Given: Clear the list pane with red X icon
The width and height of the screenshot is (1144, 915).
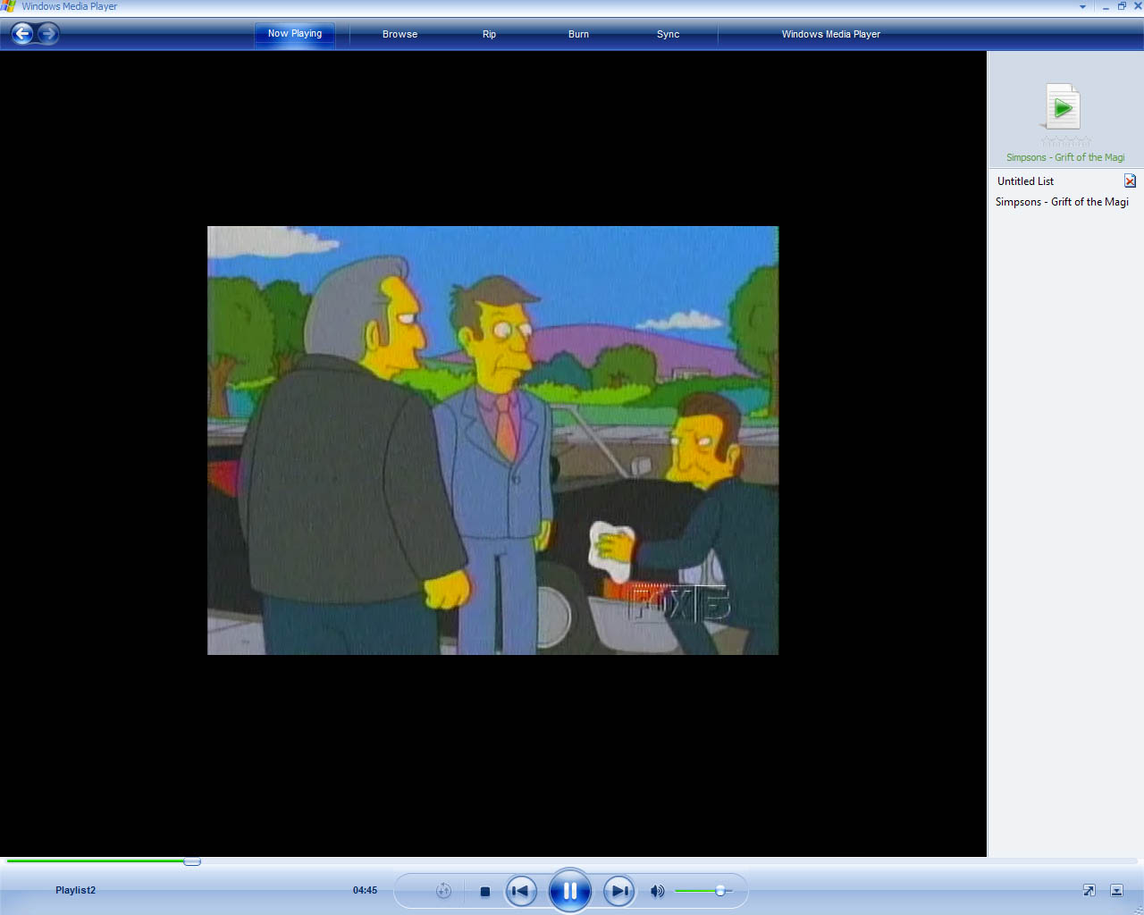Looking at the screenshot, I should point(1130,181).
